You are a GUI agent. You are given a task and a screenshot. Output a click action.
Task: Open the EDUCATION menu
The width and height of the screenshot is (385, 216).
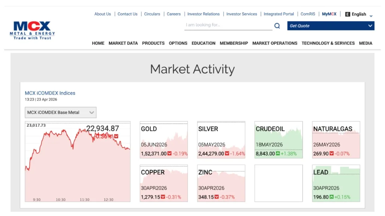click(203, 43)
